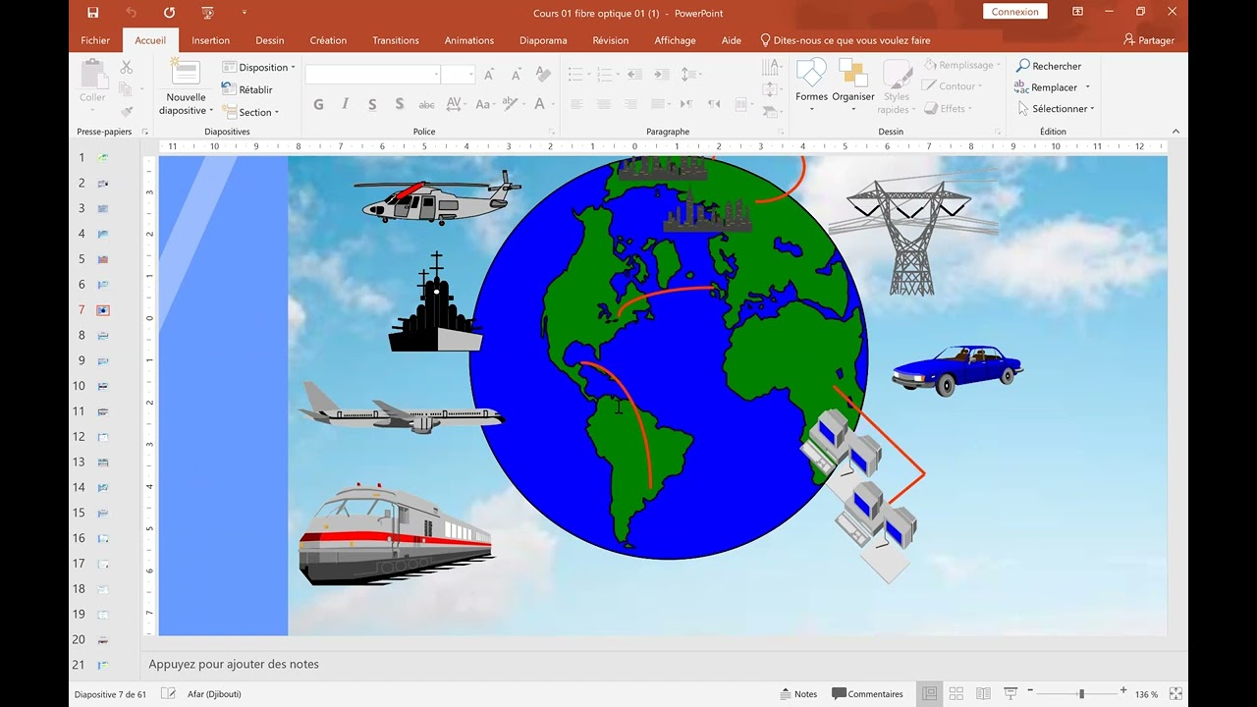Toggle the Notes pane button

(798, 694)
